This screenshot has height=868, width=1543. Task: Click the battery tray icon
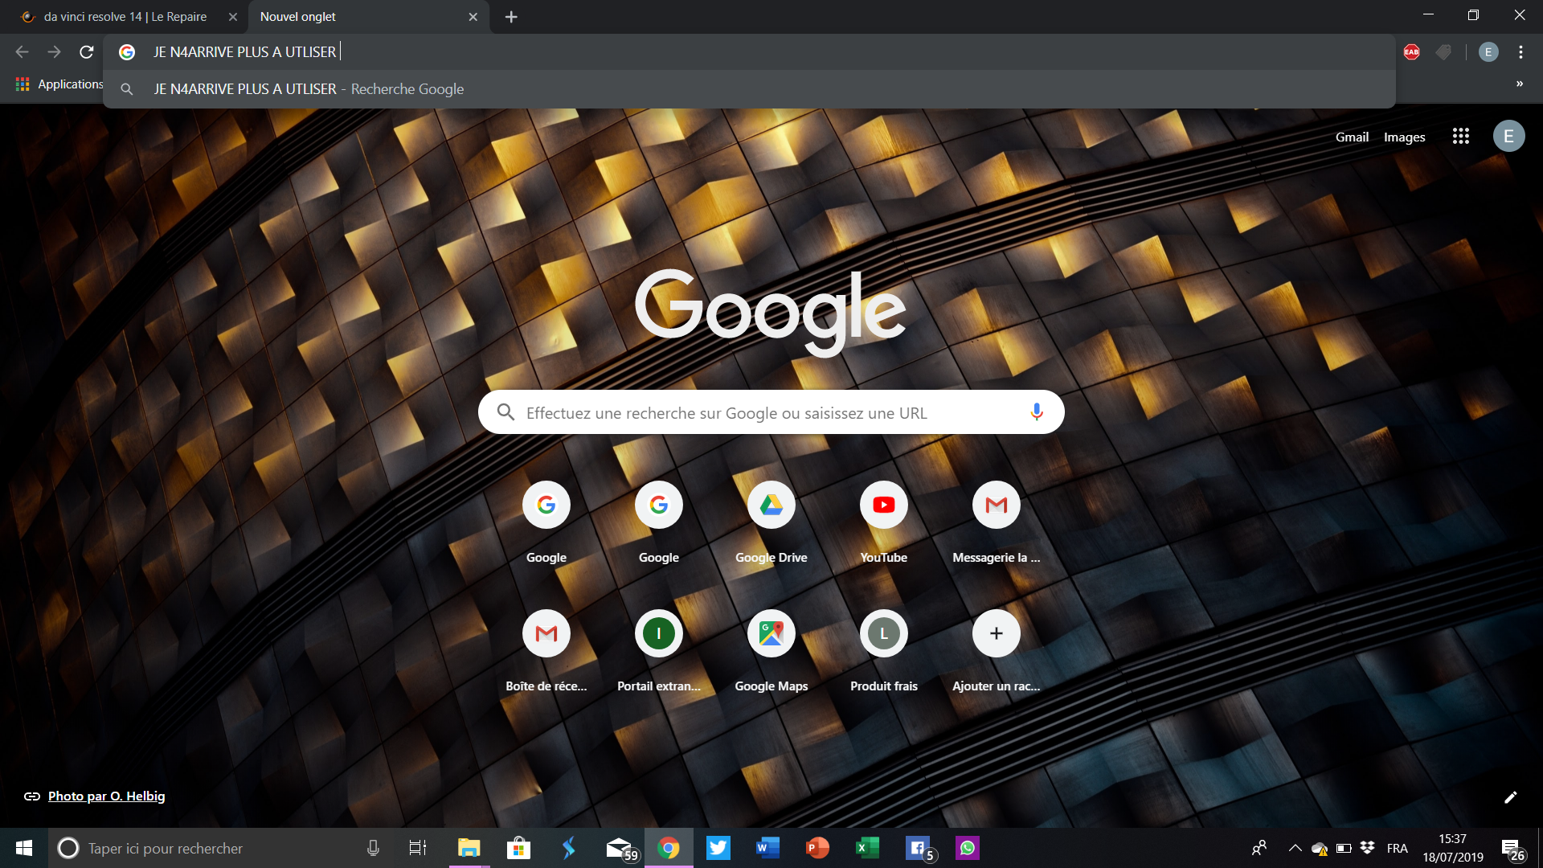[1344, 848]
